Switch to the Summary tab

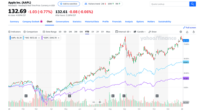(x=14, y=22)
